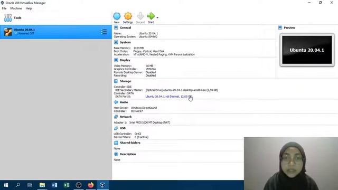This screenshot has height=190, width=338.
Task: Open the Description header link
Action: click(x=128, y=154)
